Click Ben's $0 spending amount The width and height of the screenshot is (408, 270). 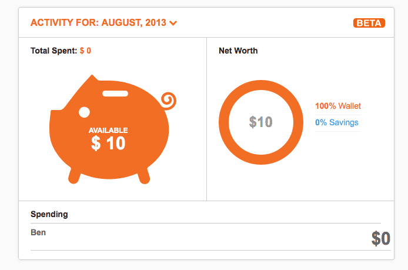click(x=381, y=238)
